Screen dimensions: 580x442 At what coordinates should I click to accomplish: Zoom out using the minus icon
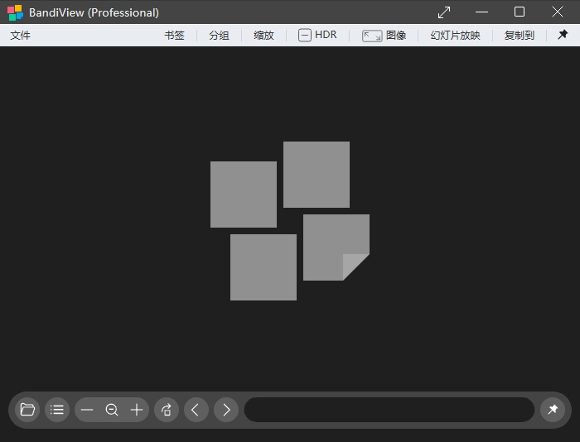pos(87,410)
